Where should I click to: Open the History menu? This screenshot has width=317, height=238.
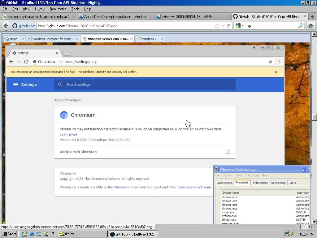40,9
